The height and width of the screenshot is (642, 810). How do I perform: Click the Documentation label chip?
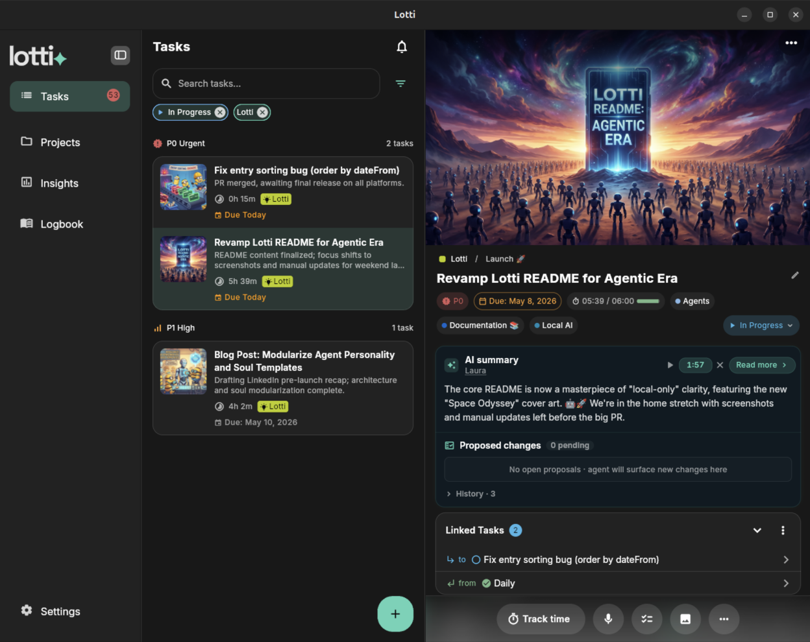pos(480,326)
